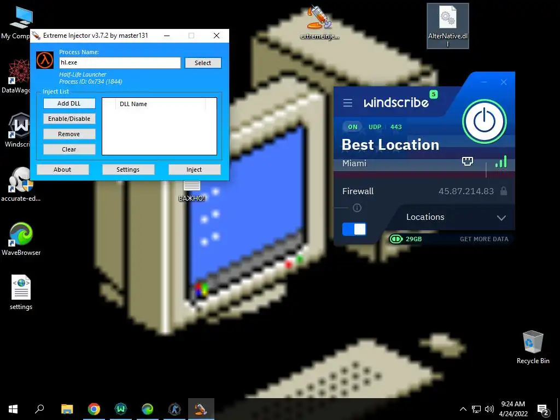Open the Windows Start menu
Image resolution: width=560 pixels, height=420 pixels.
pos(13,409)
